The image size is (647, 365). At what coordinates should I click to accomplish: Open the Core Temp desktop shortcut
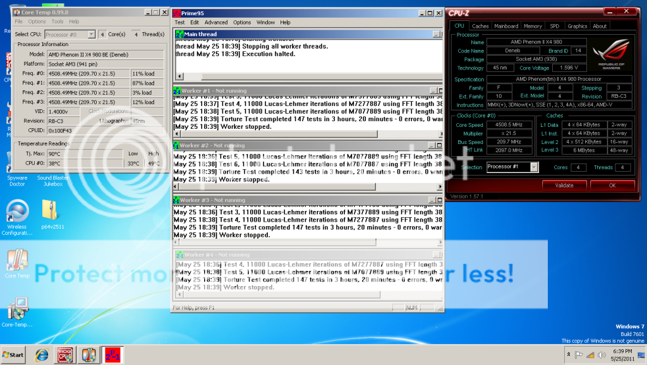coord(17,264)
